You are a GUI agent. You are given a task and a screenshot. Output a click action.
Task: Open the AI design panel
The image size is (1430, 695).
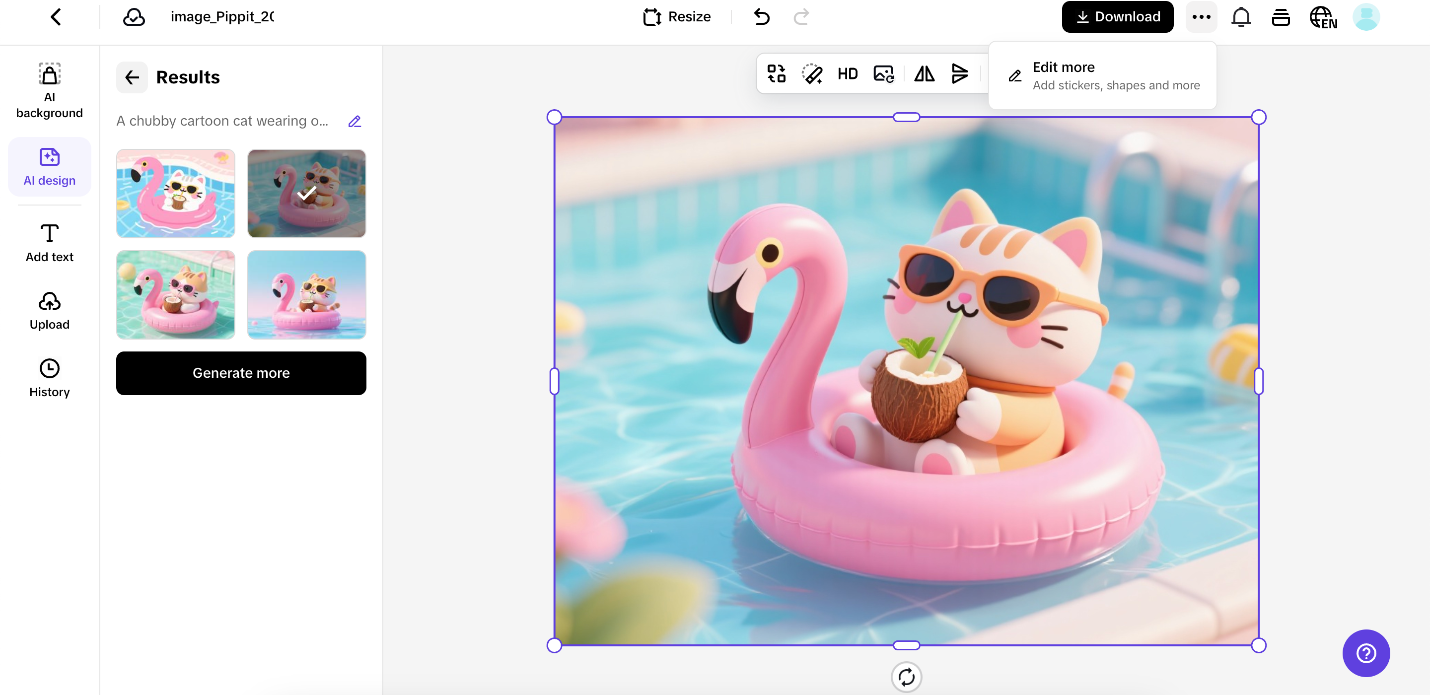click(x=49, y=165)
